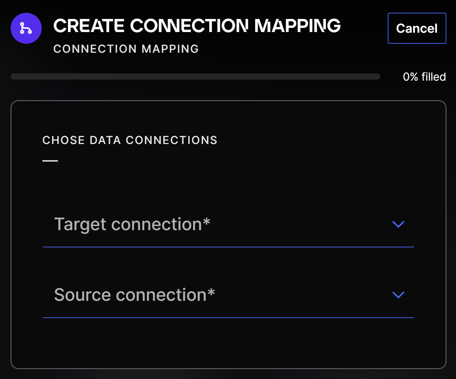Click the word "MAPPING" in main title
456x379 pixels.
[297, 26]
